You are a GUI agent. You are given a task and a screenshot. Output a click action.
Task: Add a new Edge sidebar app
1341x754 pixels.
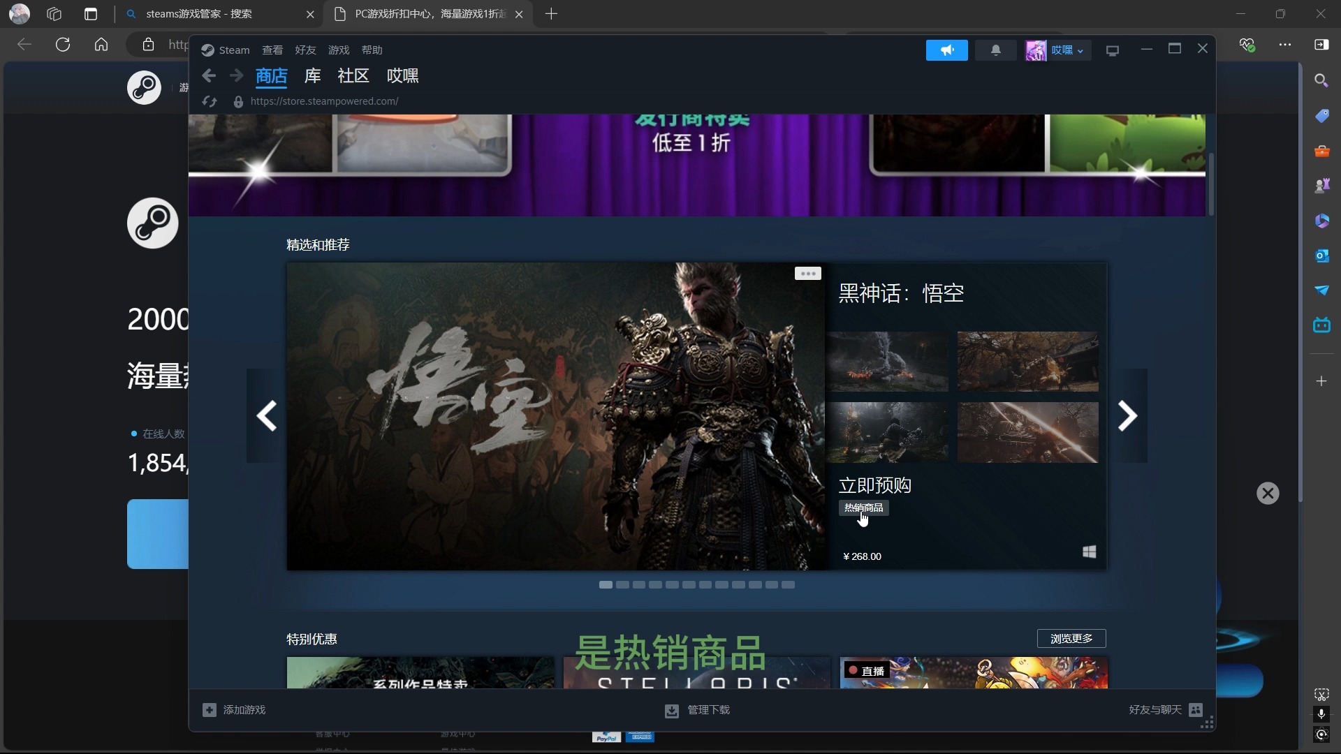[1321, 381]
